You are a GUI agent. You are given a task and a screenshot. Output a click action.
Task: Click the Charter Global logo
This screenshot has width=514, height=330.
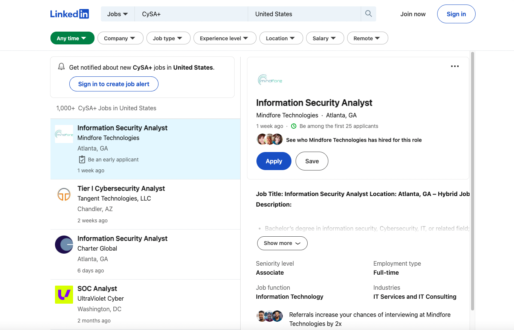click(64, 245)
